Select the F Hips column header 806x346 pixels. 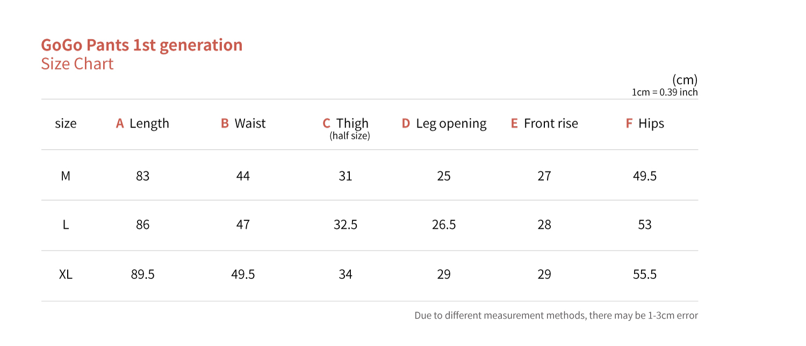(645, 123)
